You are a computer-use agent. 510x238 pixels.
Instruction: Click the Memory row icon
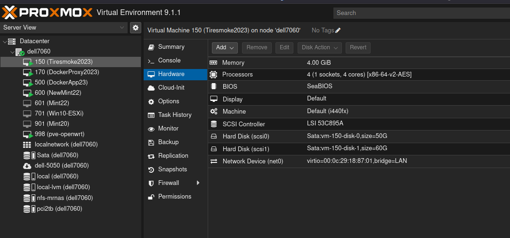coord(214,62)
